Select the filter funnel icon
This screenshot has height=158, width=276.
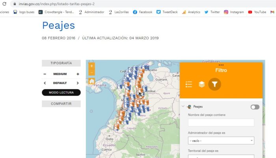(214, 84)
